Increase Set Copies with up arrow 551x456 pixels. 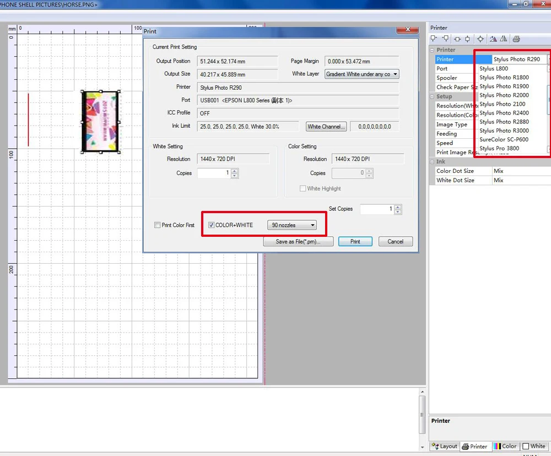tap(397, 207)
